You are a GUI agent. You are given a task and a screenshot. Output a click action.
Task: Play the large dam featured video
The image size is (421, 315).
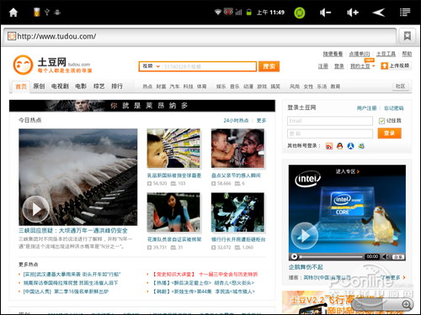point(36,209)
